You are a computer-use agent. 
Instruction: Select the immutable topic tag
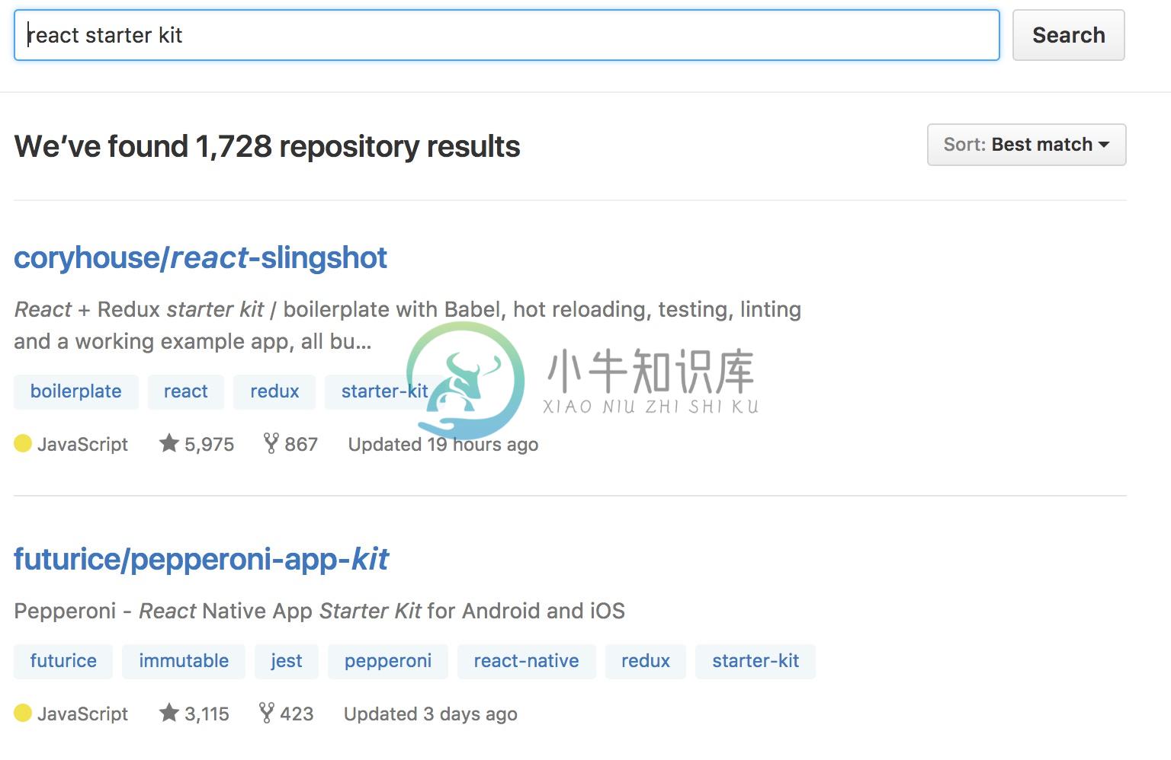tap(184, 661)
